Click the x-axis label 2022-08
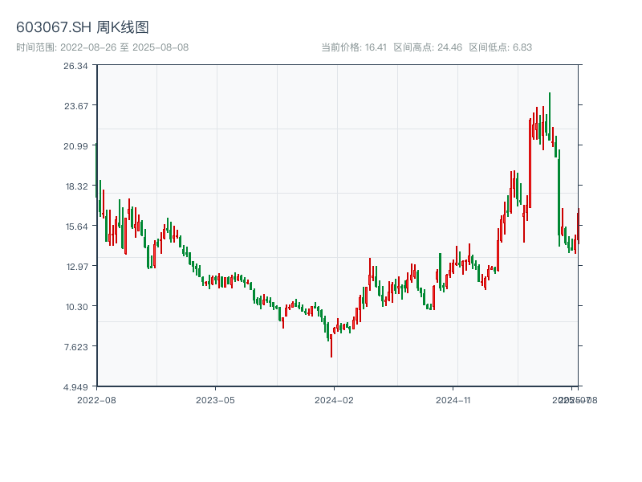Image resolution: width=642 pixels, height=482 pixels. click(x=96, y=400)
